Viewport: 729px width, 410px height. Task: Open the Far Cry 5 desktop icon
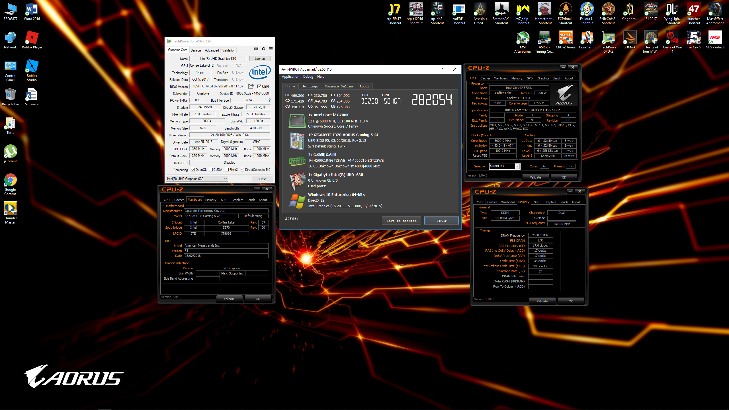point(694,40)
